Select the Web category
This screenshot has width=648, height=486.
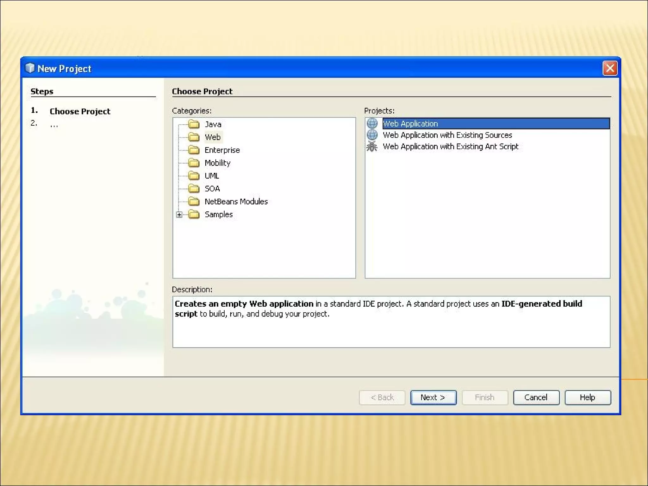point(212,137)
